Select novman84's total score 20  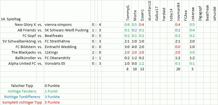pyautogui.click(x=178, y=69)
